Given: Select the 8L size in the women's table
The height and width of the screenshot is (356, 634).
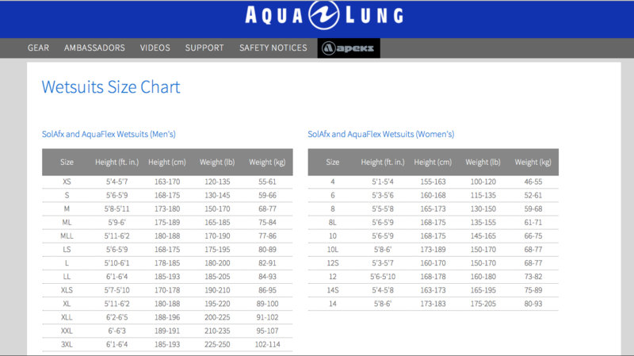Looking at the screenshot, I should 333,222.
